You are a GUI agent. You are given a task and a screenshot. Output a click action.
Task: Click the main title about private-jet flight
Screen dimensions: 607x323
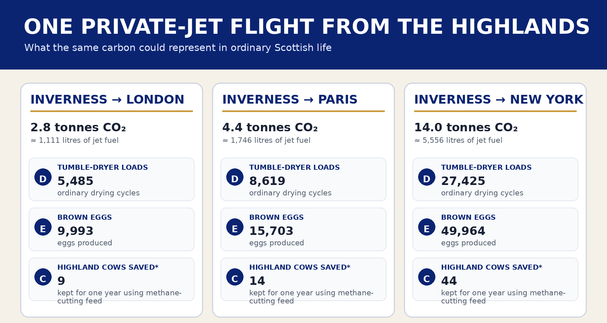[307, 27]
